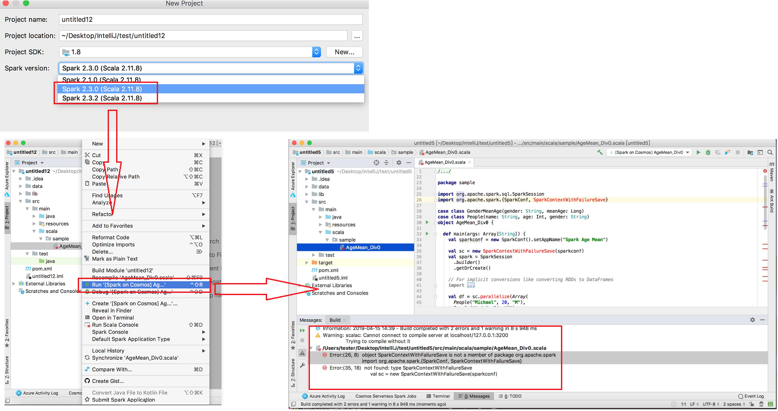This screenshot has height=411, width=778.
Task: Click the New... button beside Project SDK
Action: pos(344,52)
